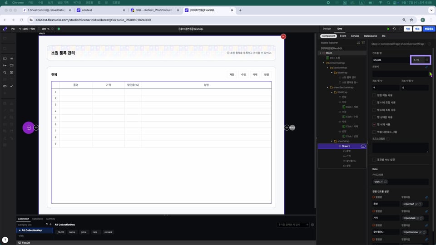This screenshot has height=245, width=436.
Task: Switch to the Service tab
Action: (x=355, y=36)
